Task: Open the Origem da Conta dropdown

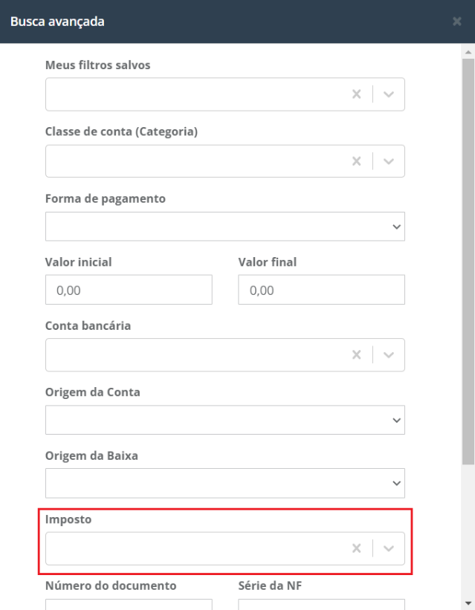Action: coord(224,420)
